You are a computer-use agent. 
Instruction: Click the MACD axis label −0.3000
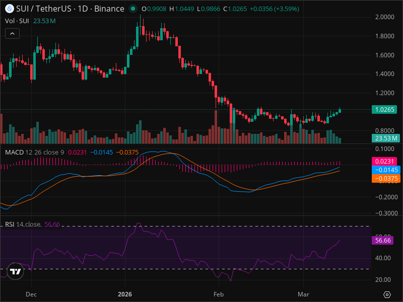tap(386, 213)
